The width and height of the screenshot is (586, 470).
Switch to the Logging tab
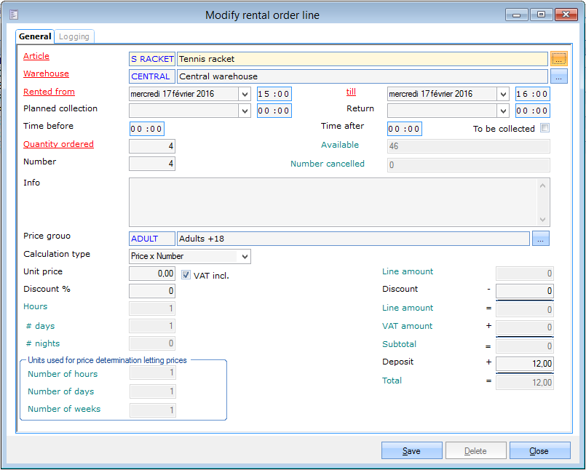pos(74,36)
